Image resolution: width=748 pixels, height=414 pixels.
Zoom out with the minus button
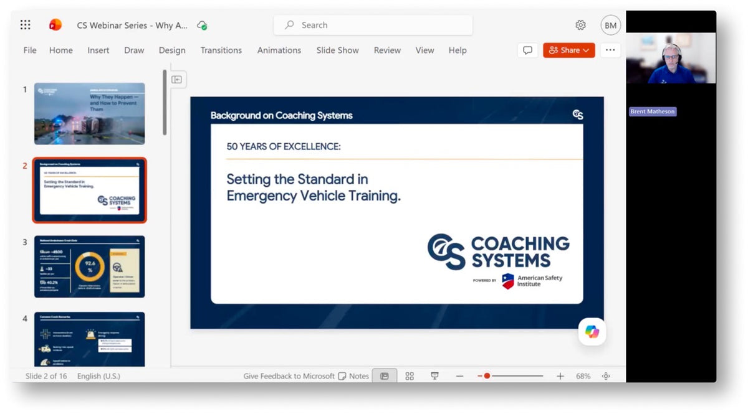[x=459, y=376]
